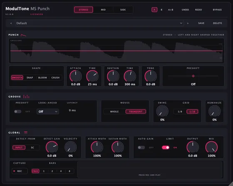Select the Crush shape
233x186 pixels.
55,77
